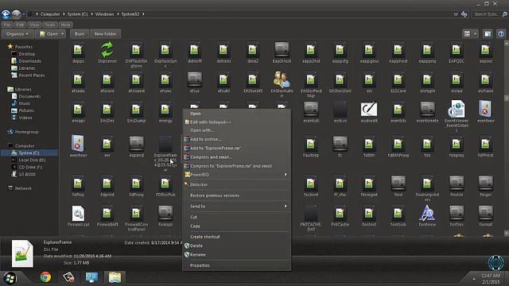The height and width of the screenshot is (286, 509).
Task: Select the dxpps DLL file icon
Action: pos(78,50)
